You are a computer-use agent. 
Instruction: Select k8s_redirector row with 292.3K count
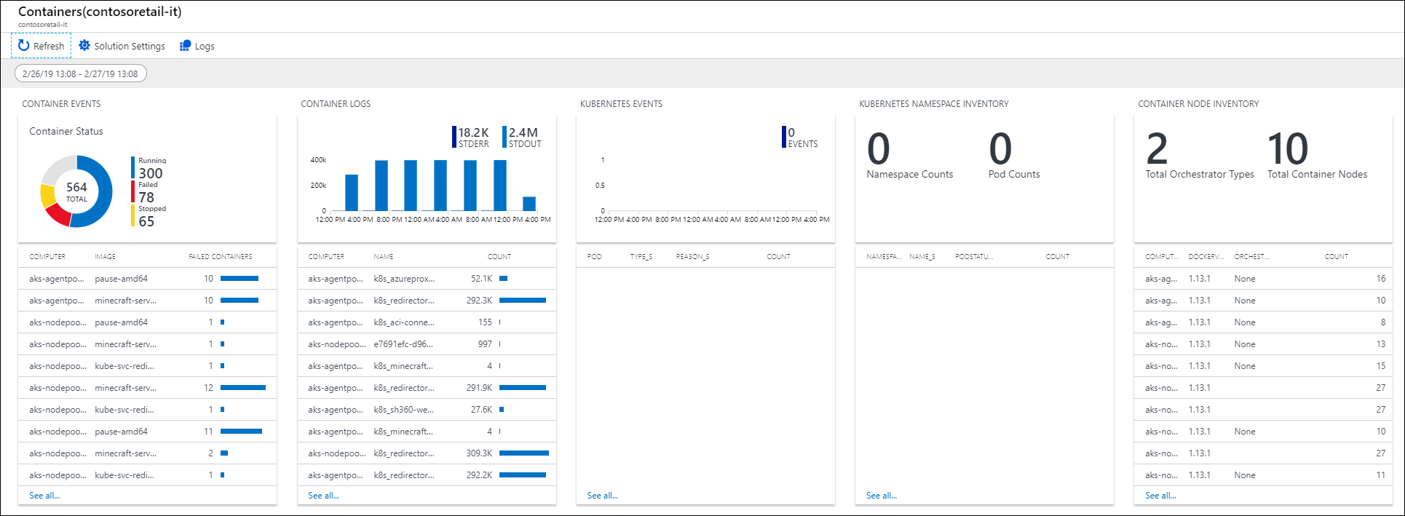coord(427,301)
